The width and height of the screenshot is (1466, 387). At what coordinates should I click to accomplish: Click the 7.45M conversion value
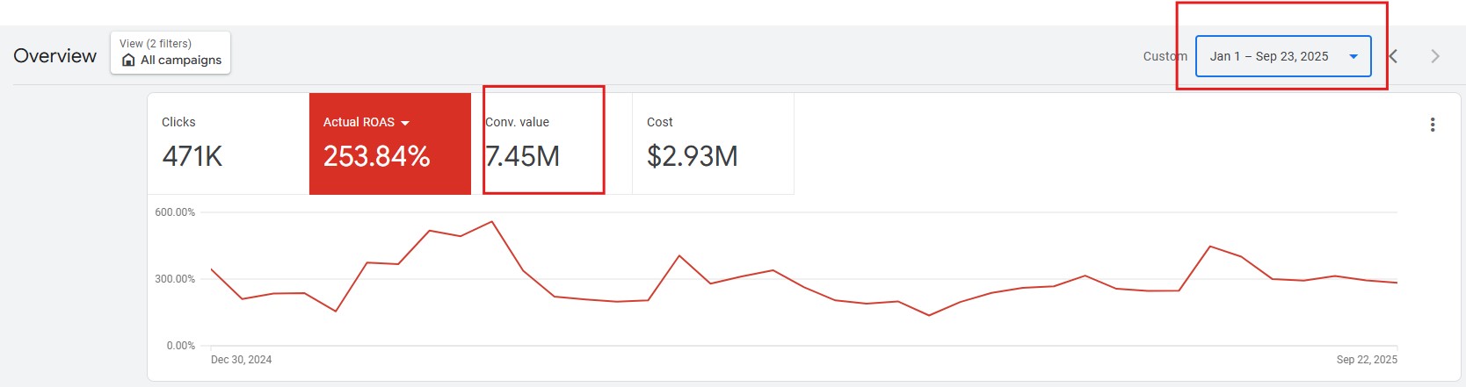[x=522, y=156]
